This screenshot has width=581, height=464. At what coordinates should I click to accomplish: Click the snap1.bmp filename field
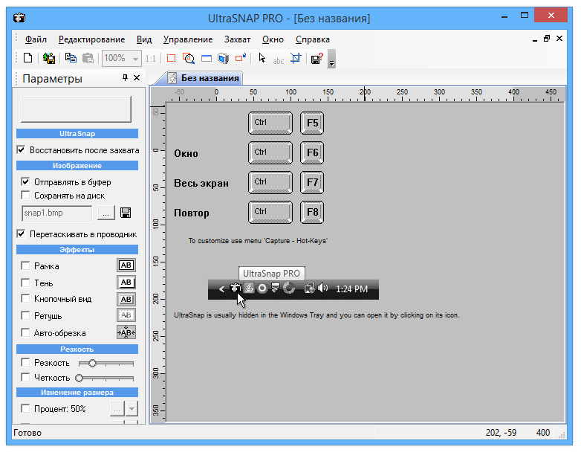56,213
